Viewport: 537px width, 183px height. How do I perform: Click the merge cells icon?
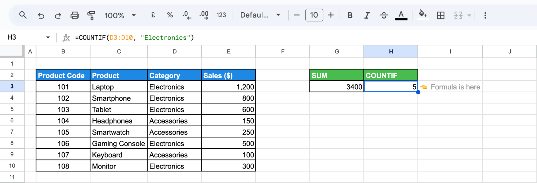click(x=458, y=15)
